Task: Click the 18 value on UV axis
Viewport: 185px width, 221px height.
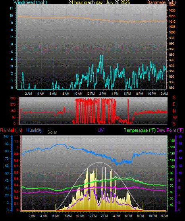Action: (180, 144)
